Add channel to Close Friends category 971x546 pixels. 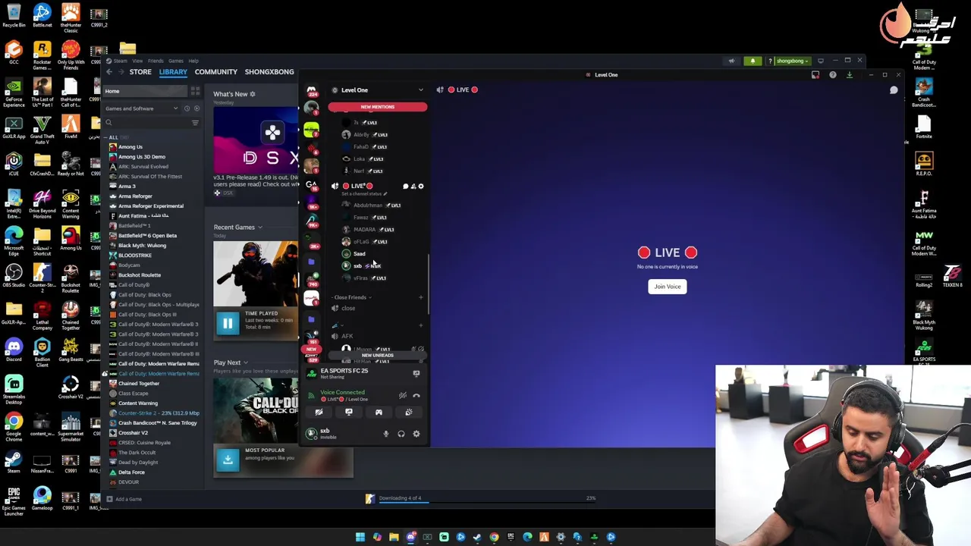point(421,297)
